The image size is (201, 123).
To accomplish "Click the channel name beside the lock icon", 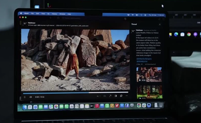I will pos(47,25).
